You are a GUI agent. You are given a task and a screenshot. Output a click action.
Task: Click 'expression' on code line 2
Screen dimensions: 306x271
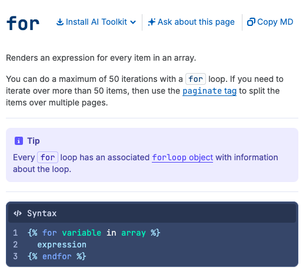pos(62,244)
